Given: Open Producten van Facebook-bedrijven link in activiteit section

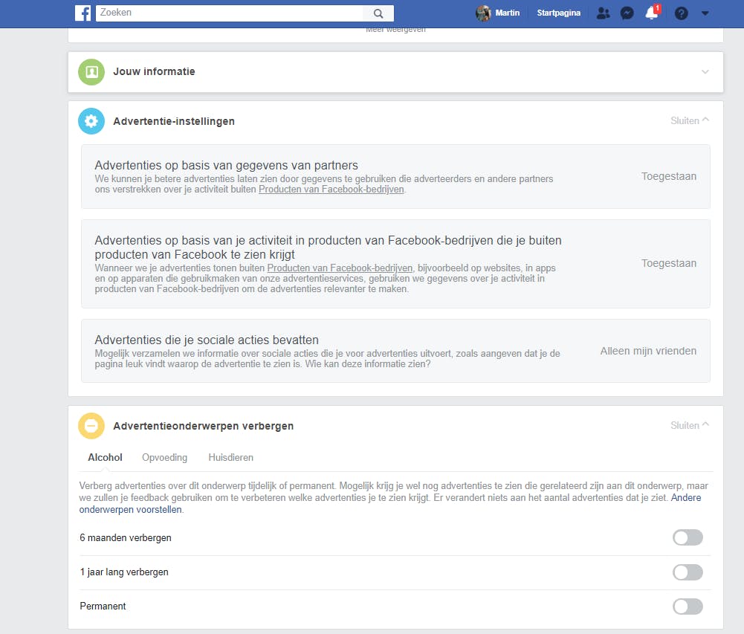Looking at the screenshot, I should (340, 268).
